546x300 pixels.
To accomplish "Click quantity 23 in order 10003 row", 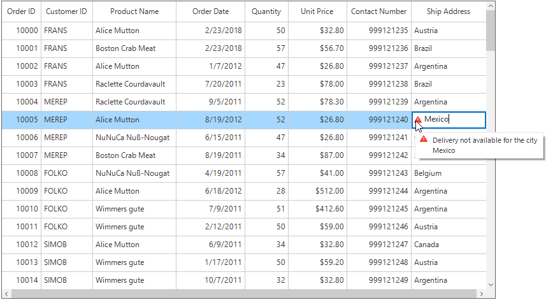I will point(267,84).
